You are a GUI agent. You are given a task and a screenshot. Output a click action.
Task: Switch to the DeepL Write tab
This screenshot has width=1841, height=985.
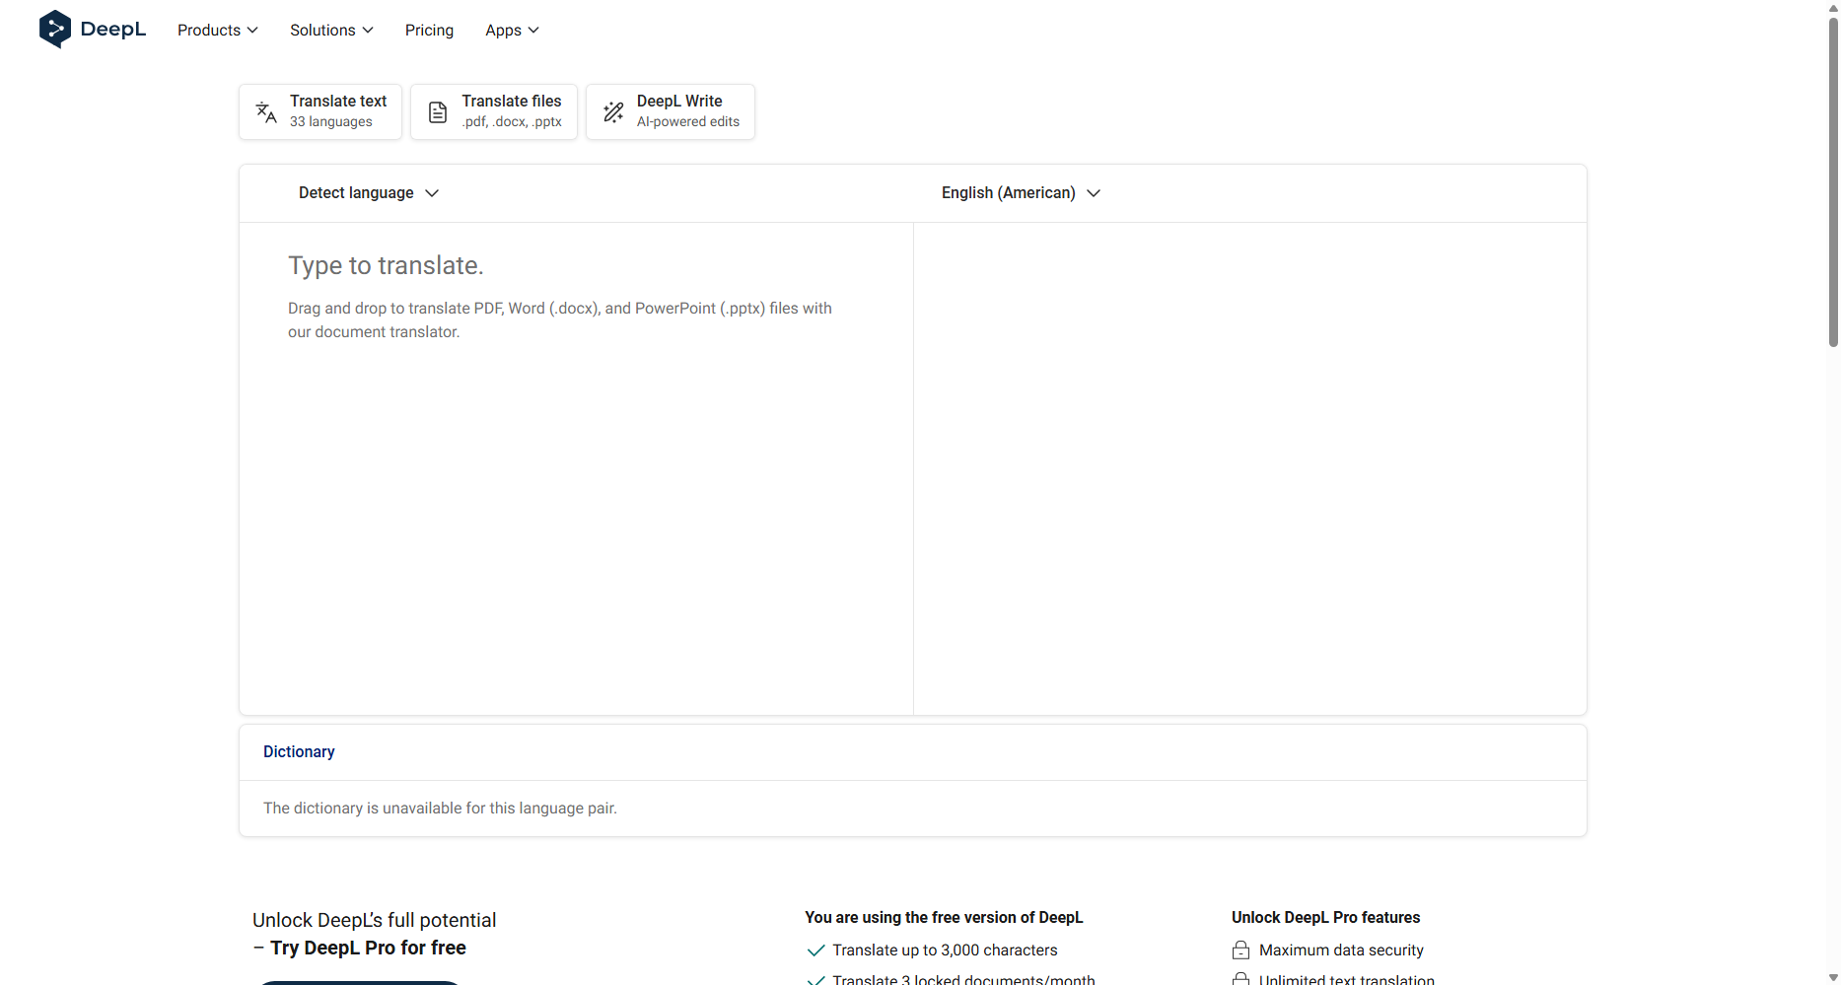click(x=671, y=111)
